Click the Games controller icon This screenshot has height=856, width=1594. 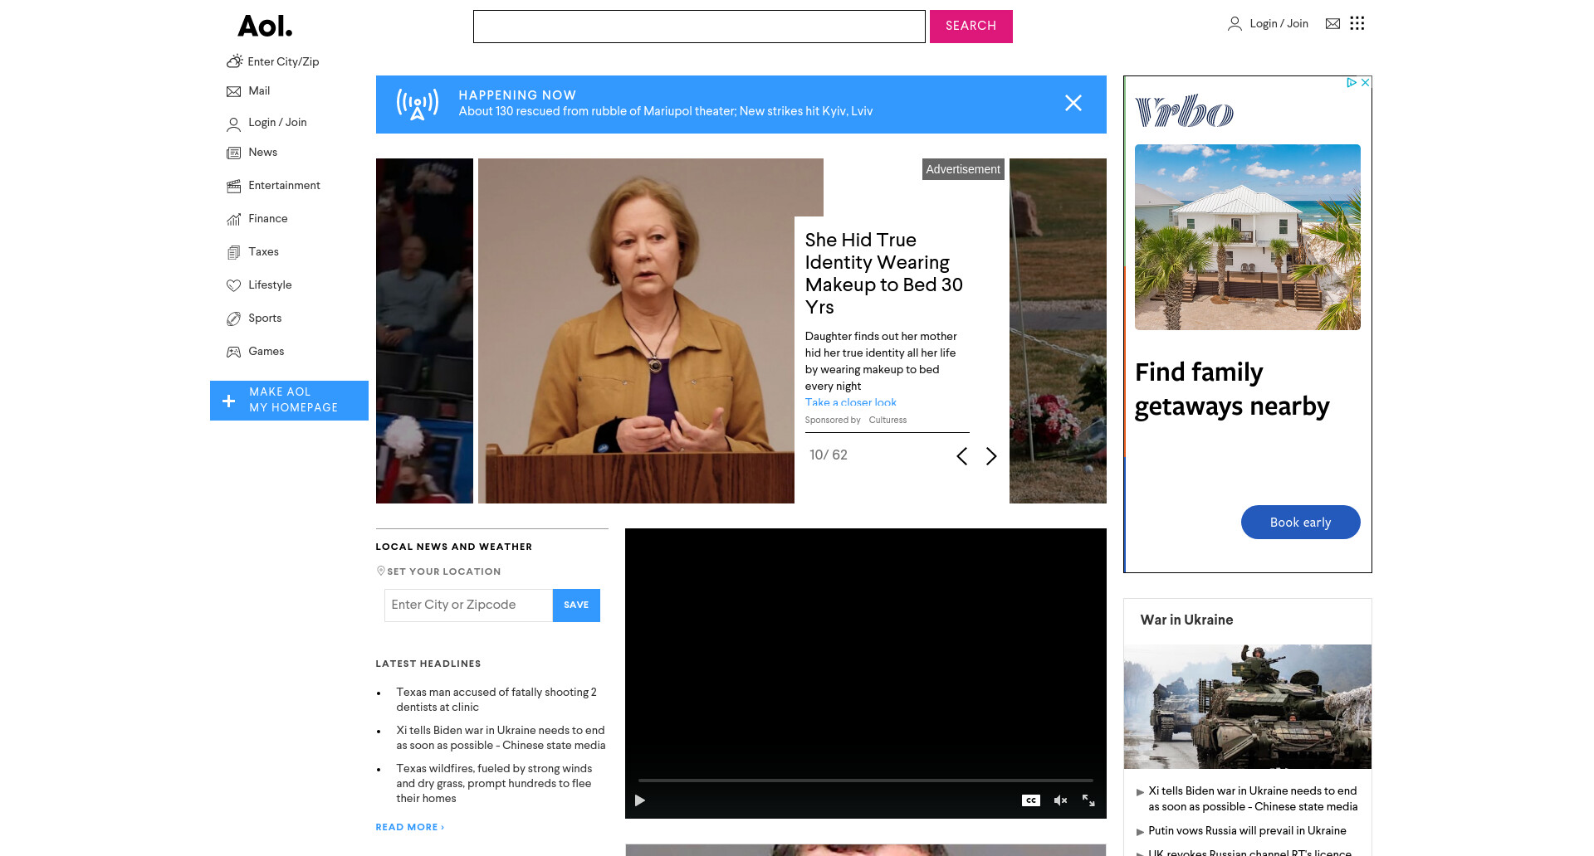tap(234, 352)
